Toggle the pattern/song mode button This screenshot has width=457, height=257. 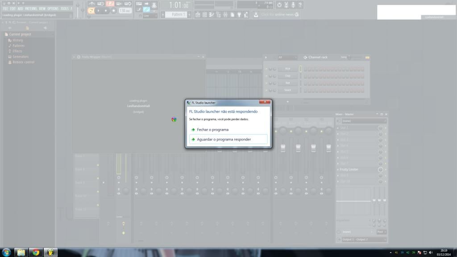pos(91,10)
